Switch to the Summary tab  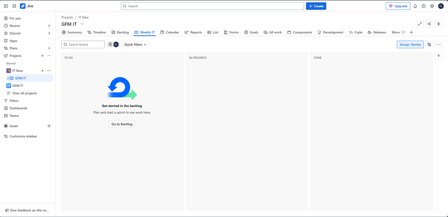click(72, 33)
